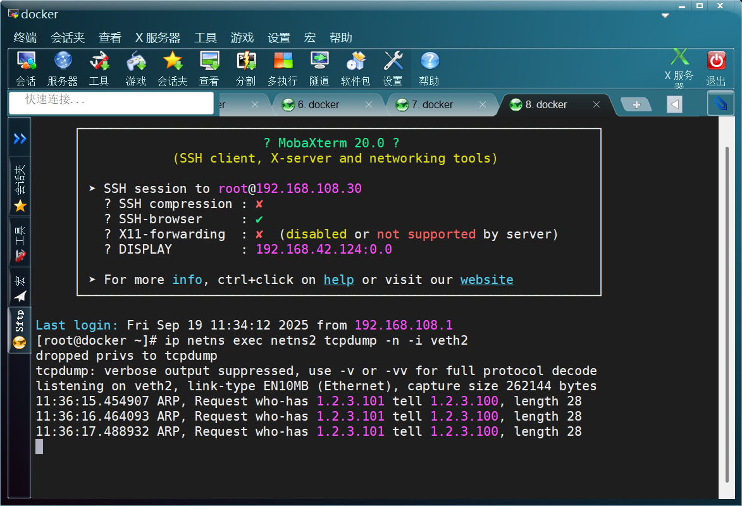The image size is (742, 506).
Task: Close the 8. docker tab
Action: pos(597,104)
